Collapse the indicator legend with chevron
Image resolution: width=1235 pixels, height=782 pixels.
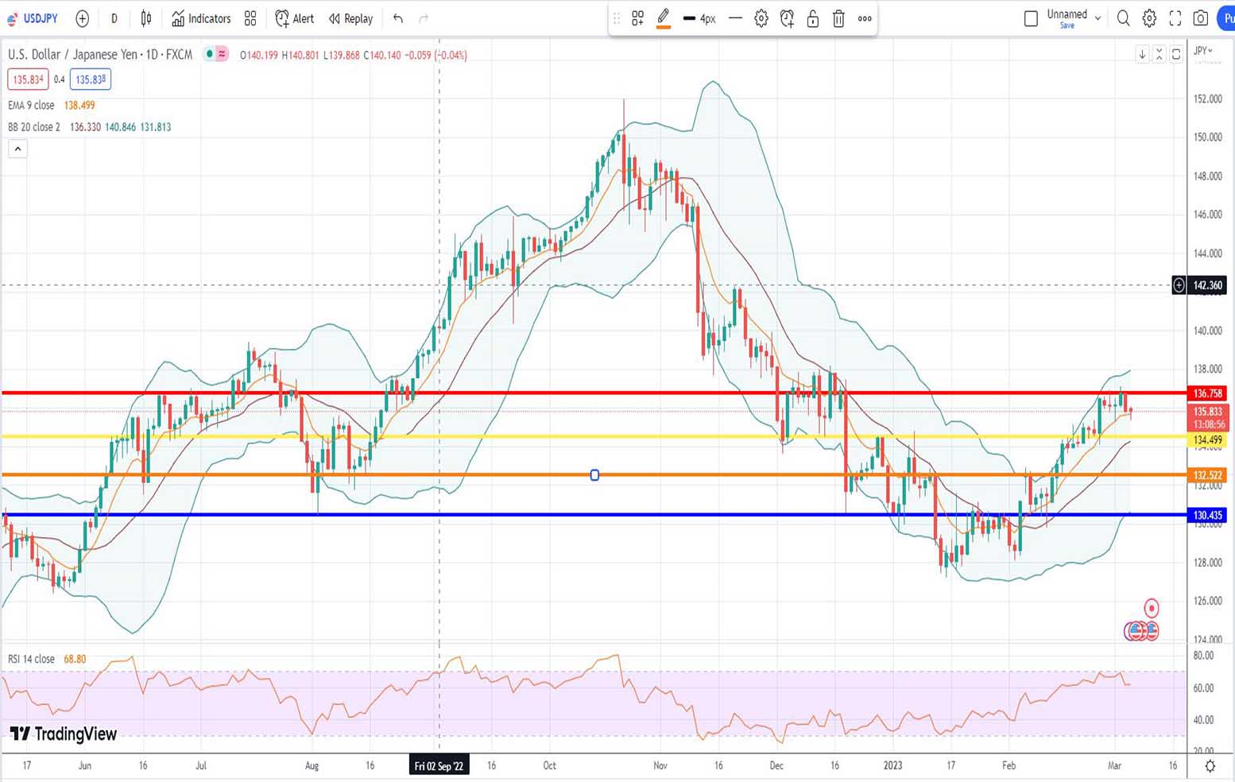point(17,149)
